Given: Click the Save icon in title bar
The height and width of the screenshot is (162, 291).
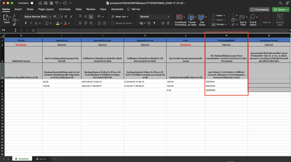Looking at the screenshot, I should (x=40, y=3).
